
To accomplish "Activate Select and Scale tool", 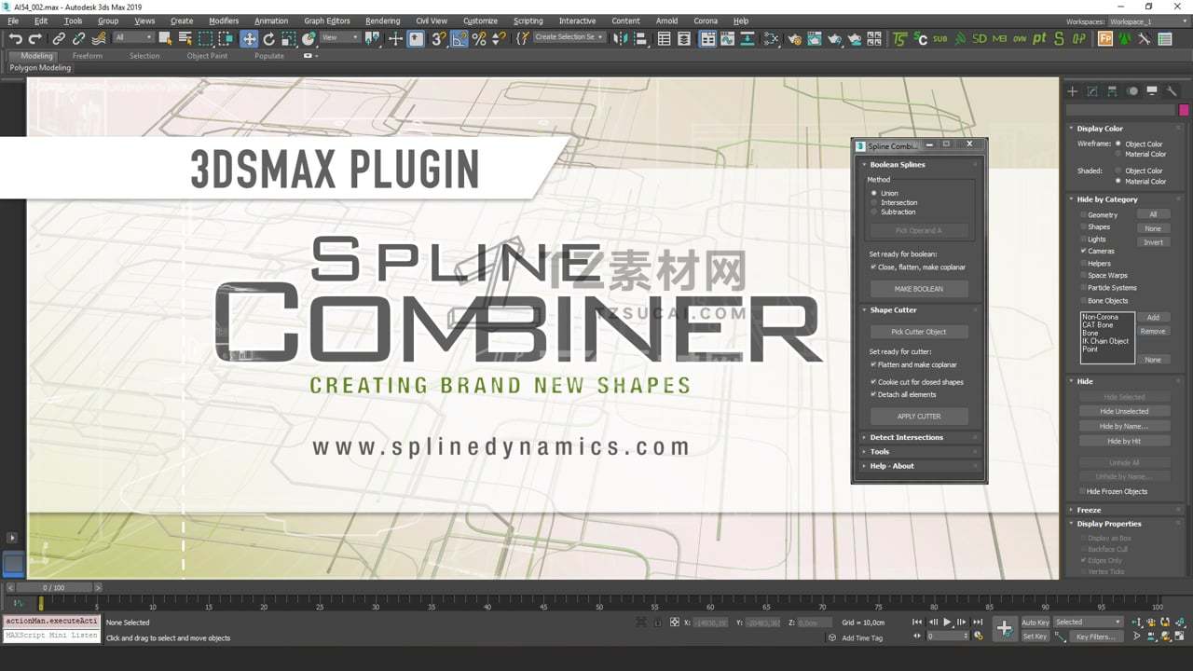I will click(289, 38).
